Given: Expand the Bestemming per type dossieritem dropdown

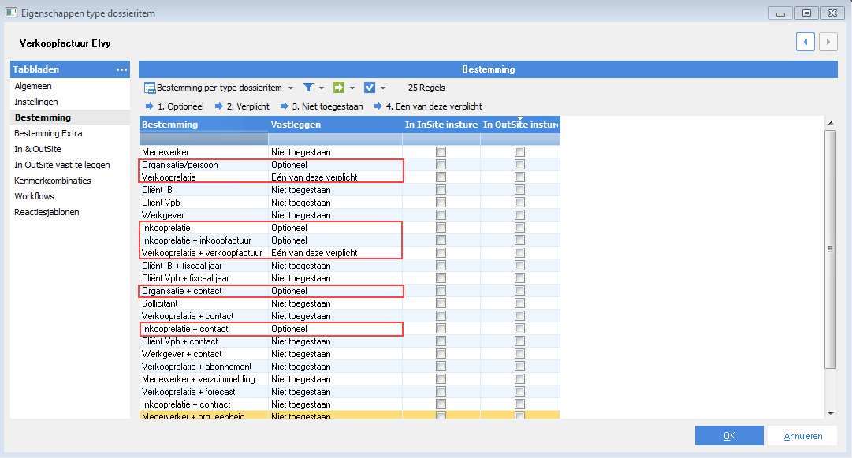Looking at the screenshot, I should pos(291,88).
